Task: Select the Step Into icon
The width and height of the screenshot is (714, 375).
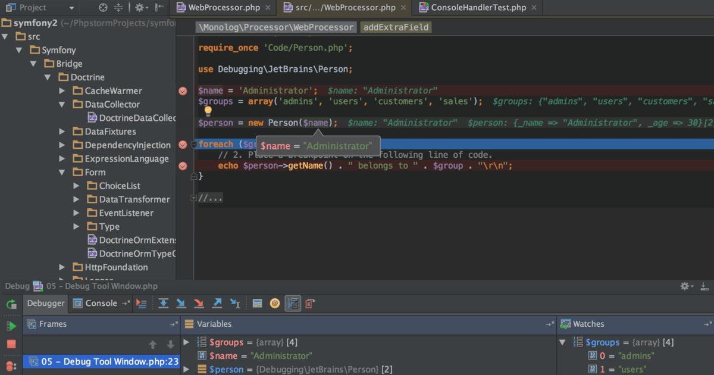Action: (x=181, y=304)
